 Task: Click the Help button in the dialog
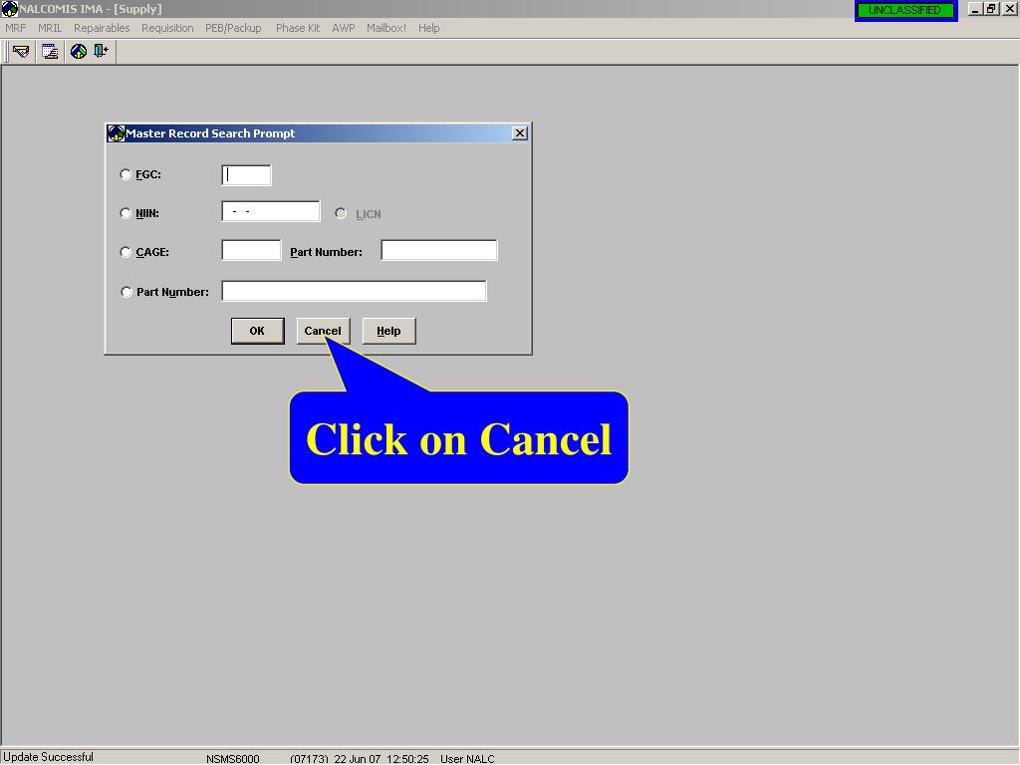click(389, 331)
